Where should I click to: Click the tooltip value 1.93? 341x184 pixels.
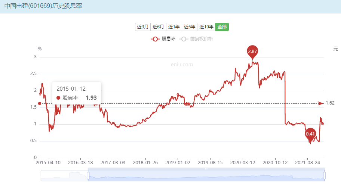click(91, 98)
